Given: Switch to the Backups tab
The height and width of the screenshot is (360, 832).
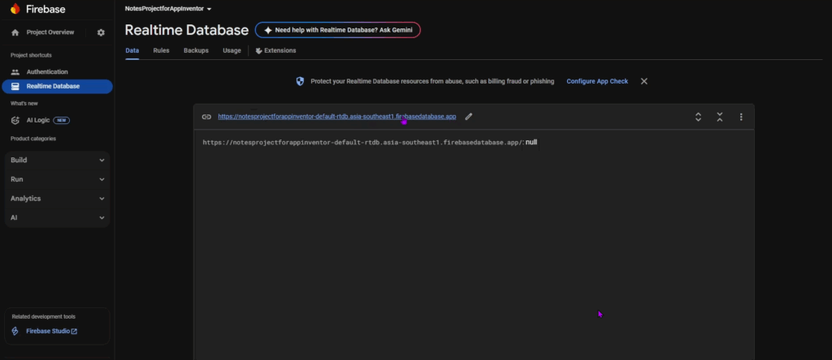Looking at the screenshot, I should tap(196, 50).
